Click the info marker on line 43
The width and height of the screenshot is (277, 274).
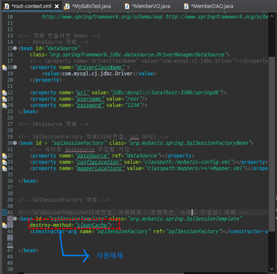pyautogui.click(x=4, y=225)
